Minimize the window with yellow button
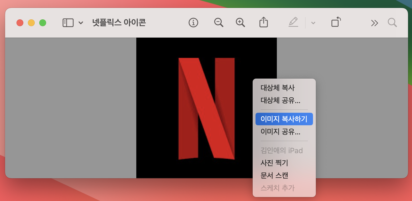Screen dimensions: 412x201 pos(31,23)
